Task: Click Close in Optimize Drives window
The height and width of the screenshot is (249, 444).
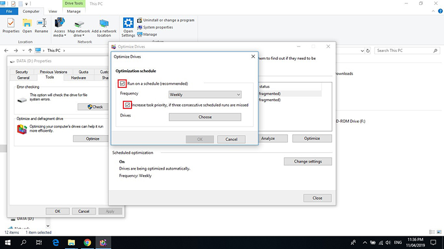Action: (317, 198)
